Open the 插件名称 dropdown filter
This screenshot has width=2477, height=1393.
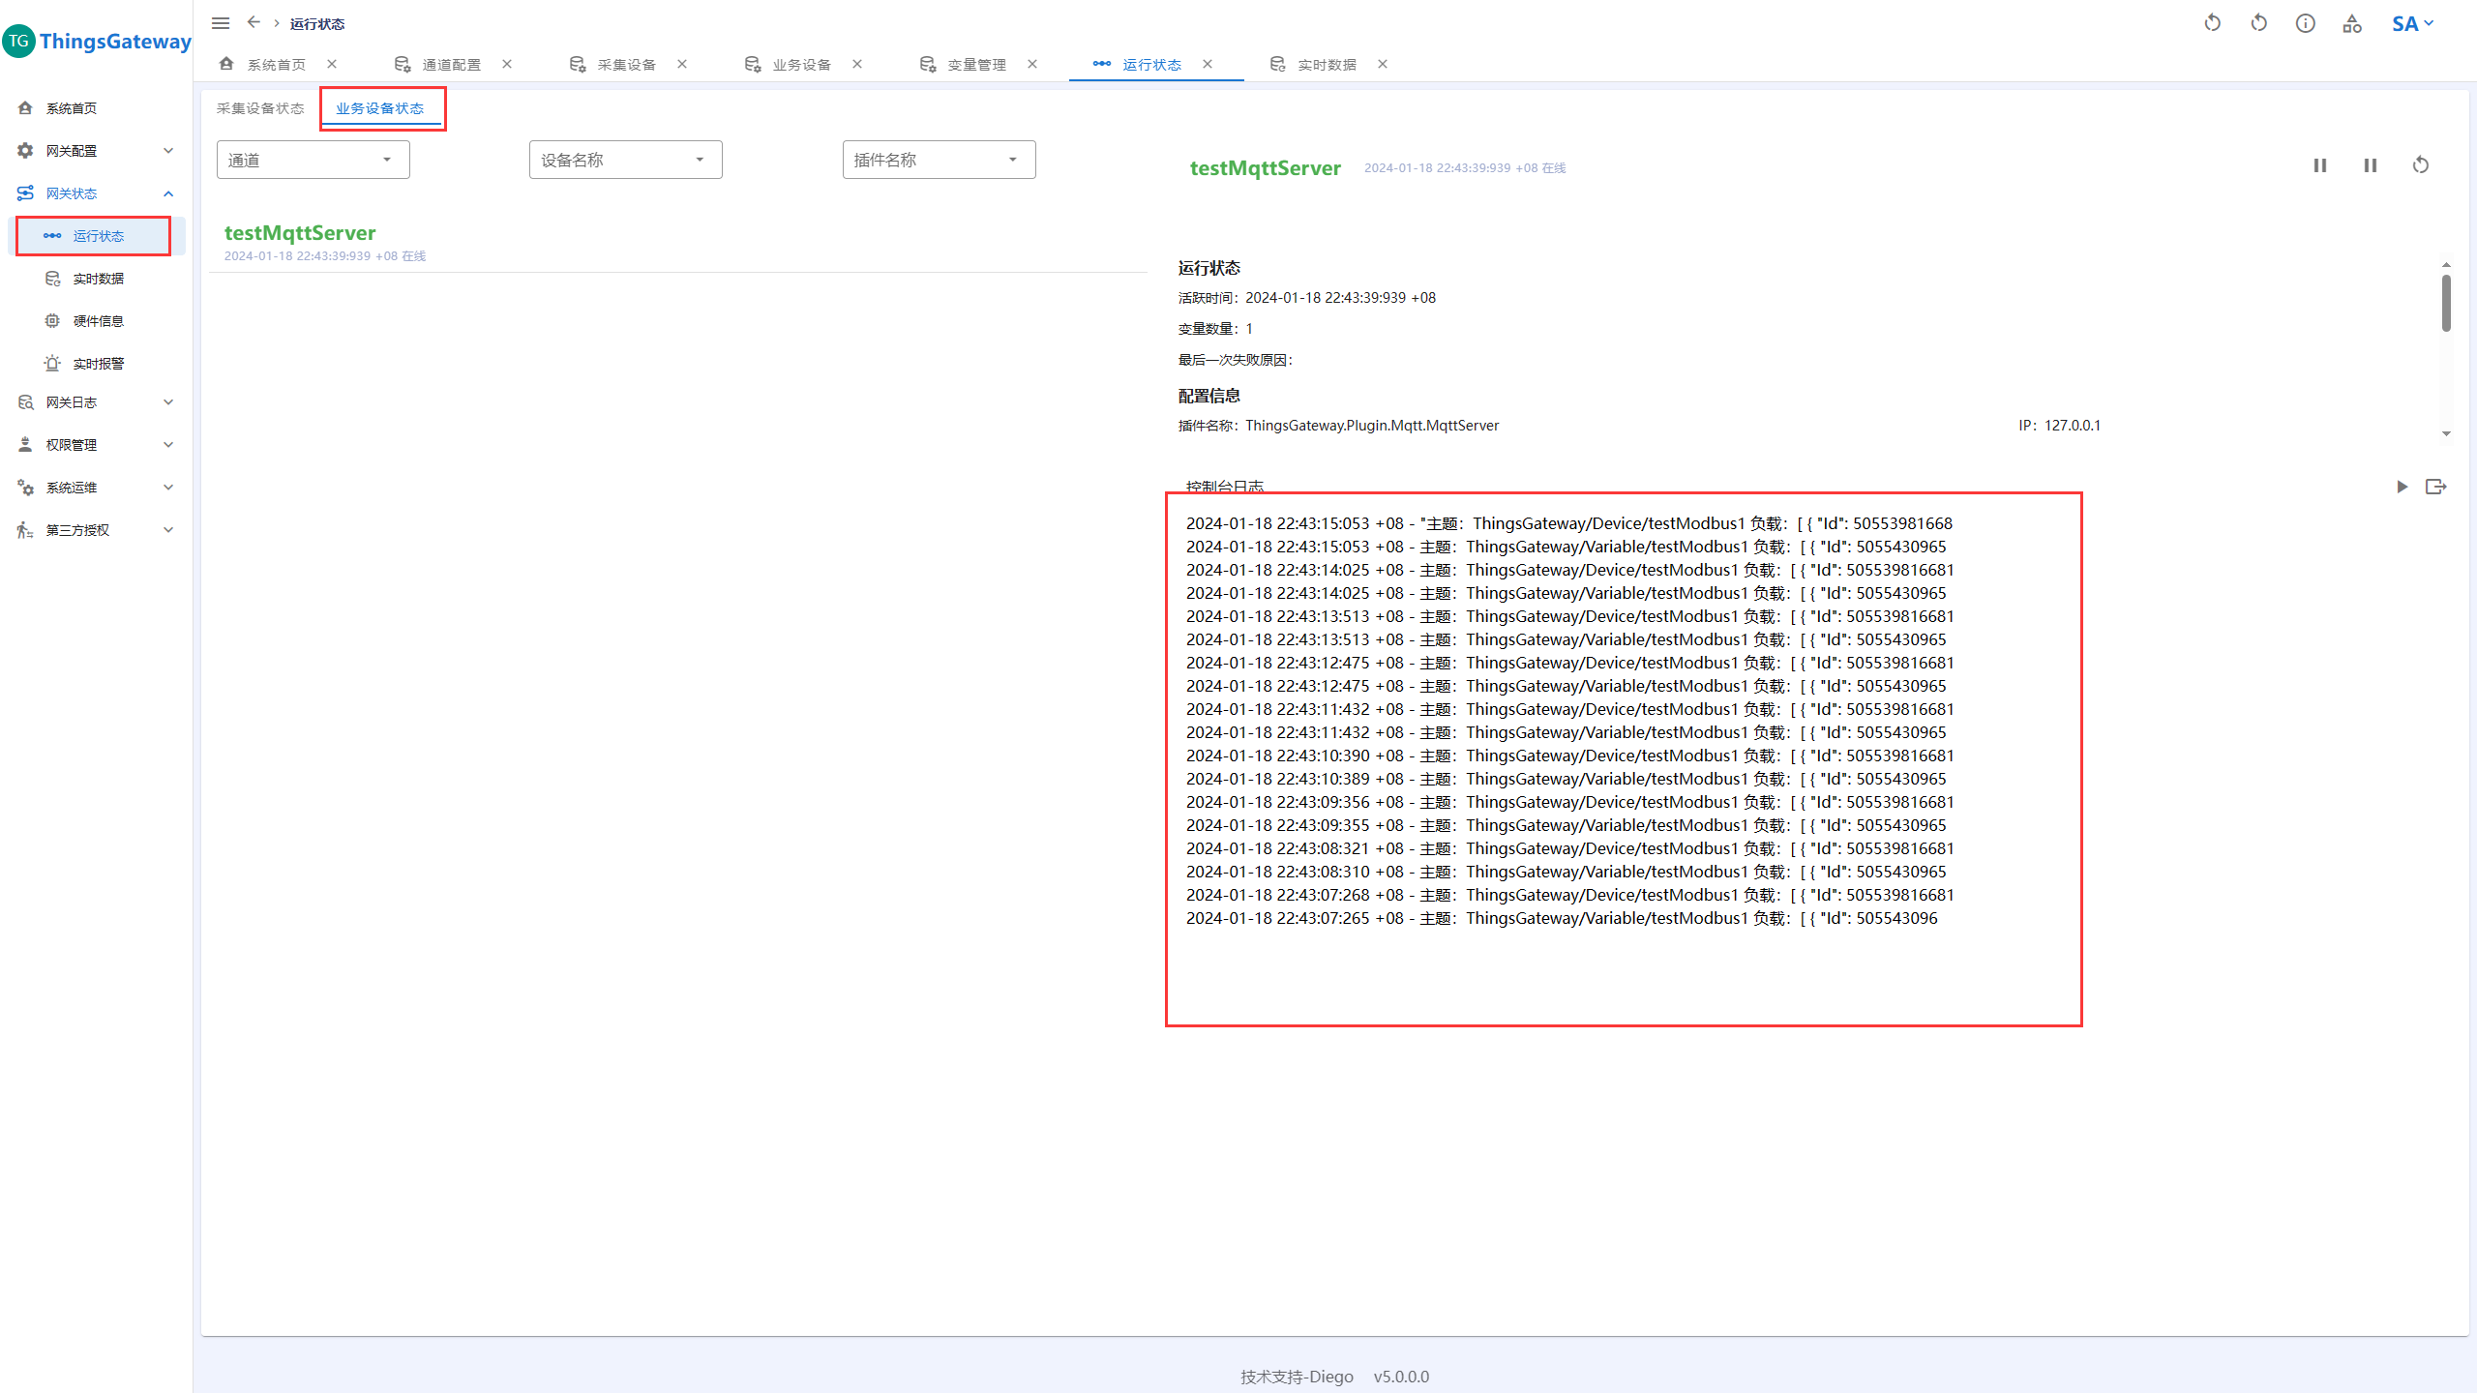[x=938, y=160]
